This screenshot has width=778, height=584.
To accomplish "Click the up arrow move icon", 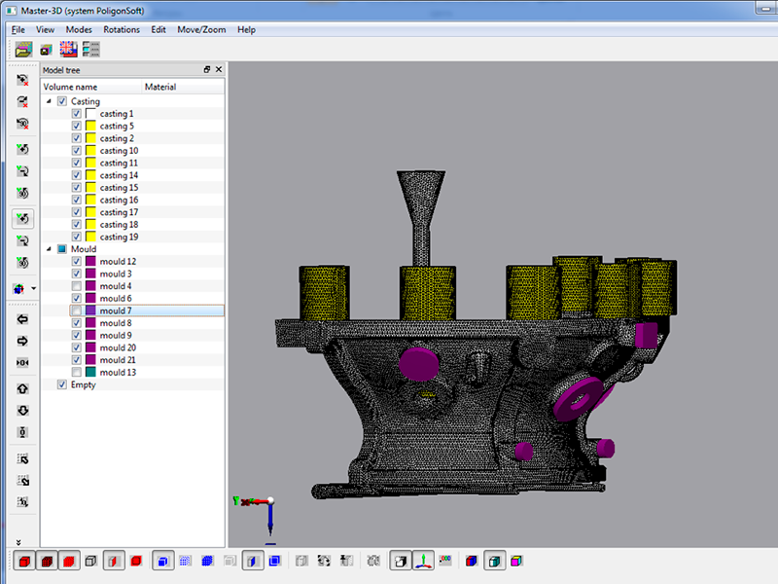I will pos(22,388).
